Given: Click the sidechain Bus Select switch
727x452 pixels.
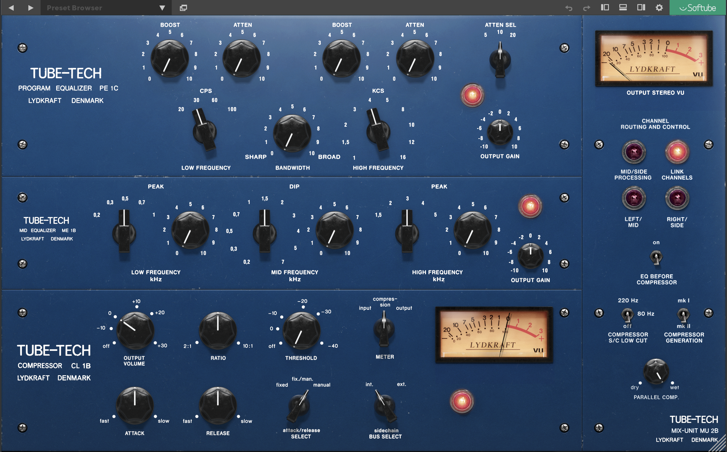Looking at the screenshot, I should click(385, 406).
